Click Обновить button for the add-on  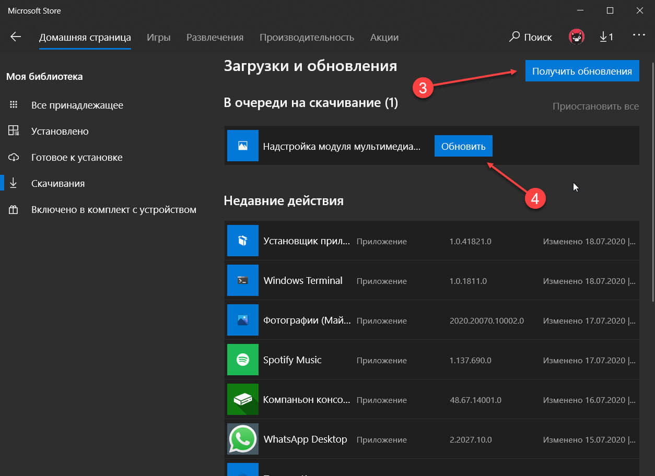pyautogui.click(x=463, y=146)
